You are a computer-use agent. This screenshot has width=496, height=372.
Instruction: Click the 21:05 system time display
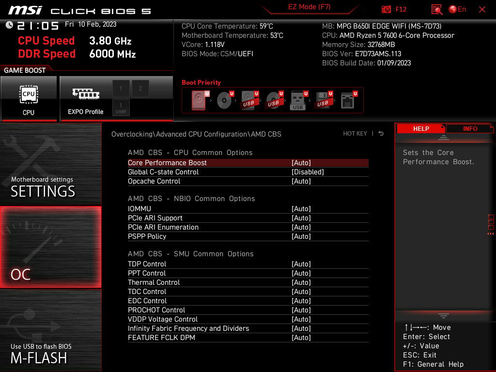coord(38,26)
